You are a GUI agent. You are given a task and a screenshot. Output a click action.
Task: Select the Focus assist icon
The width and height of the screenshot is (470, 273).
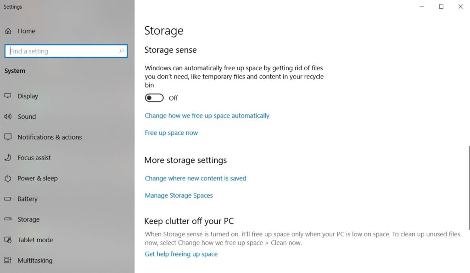coord(8,157)
